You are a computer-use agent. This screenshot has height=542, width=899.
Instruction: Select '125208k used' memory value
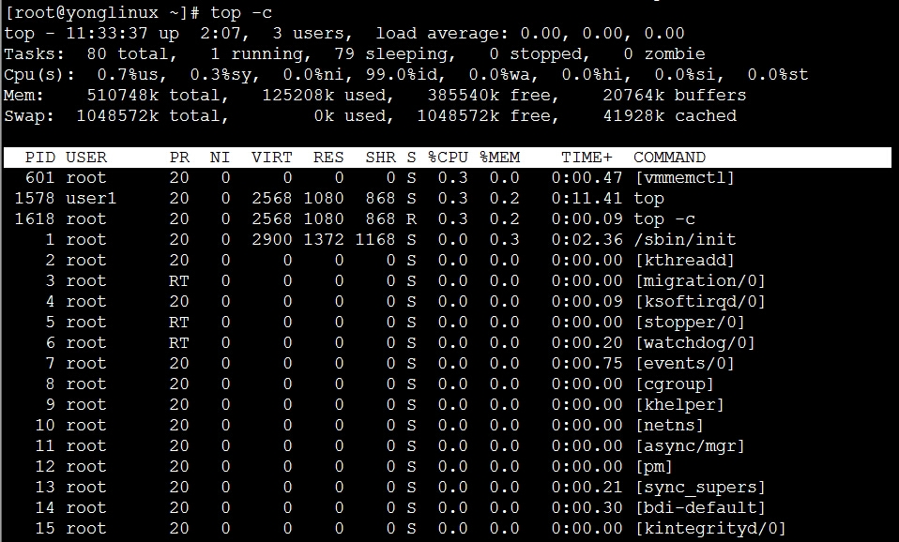tap(328, 95)
